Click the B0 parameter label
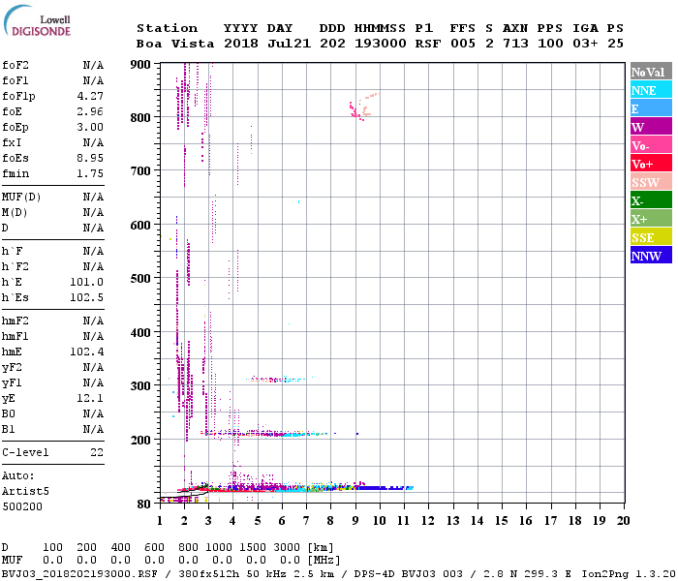678x581 pixels. coord(9,413)
